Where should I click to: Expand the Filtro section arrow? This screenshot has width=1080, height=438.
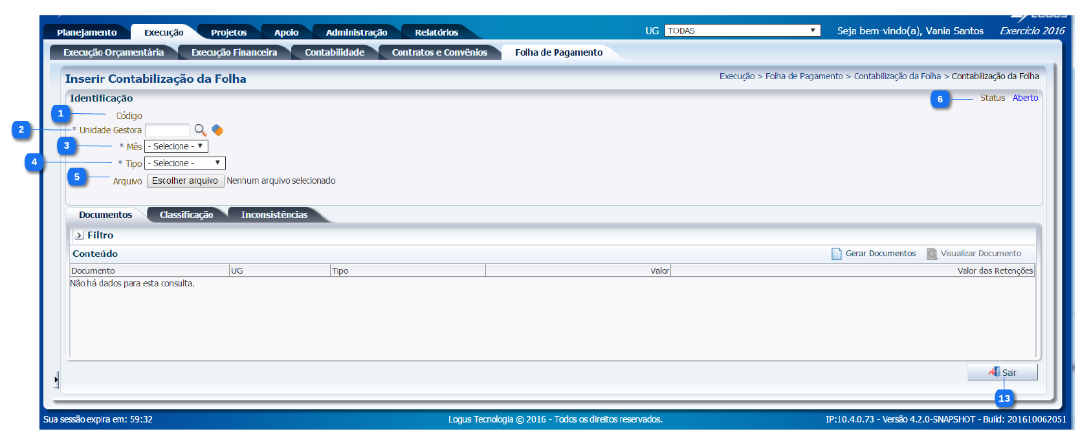tap(80, 235)
